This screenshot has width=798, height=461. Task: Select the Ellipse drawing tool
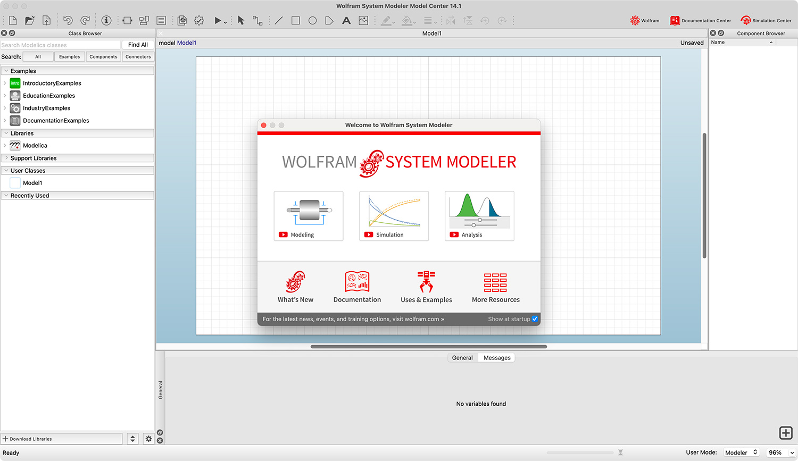313,20
